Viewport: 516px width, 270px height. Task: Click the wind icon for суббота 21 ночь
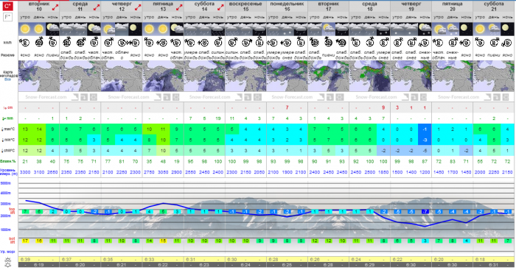[507, 43]
